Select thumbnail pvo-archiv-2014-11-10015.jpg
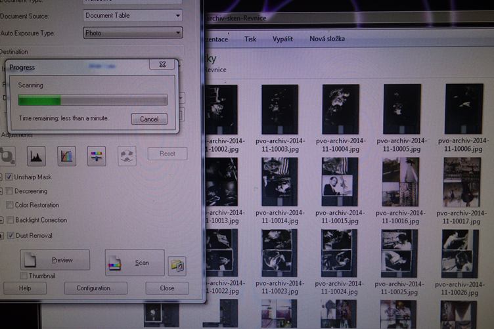 [x=340, y=182]
